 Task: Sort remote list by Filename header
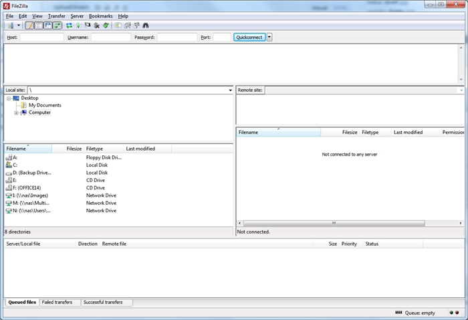click(x=279, y=133)
